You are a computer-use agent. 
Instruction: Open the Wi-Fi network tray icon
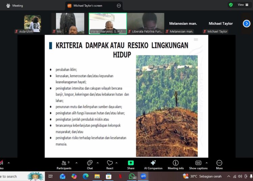[x=234, y=176]
